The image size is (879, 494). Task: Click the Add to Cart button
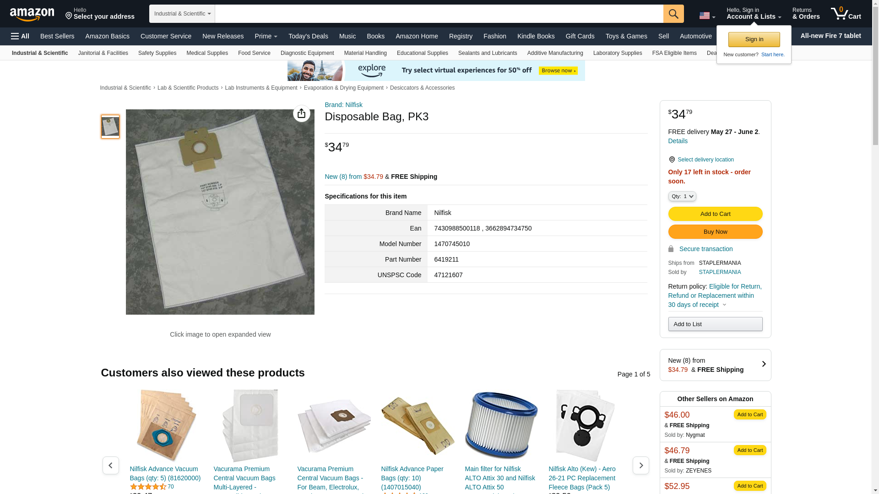[715, 214]
